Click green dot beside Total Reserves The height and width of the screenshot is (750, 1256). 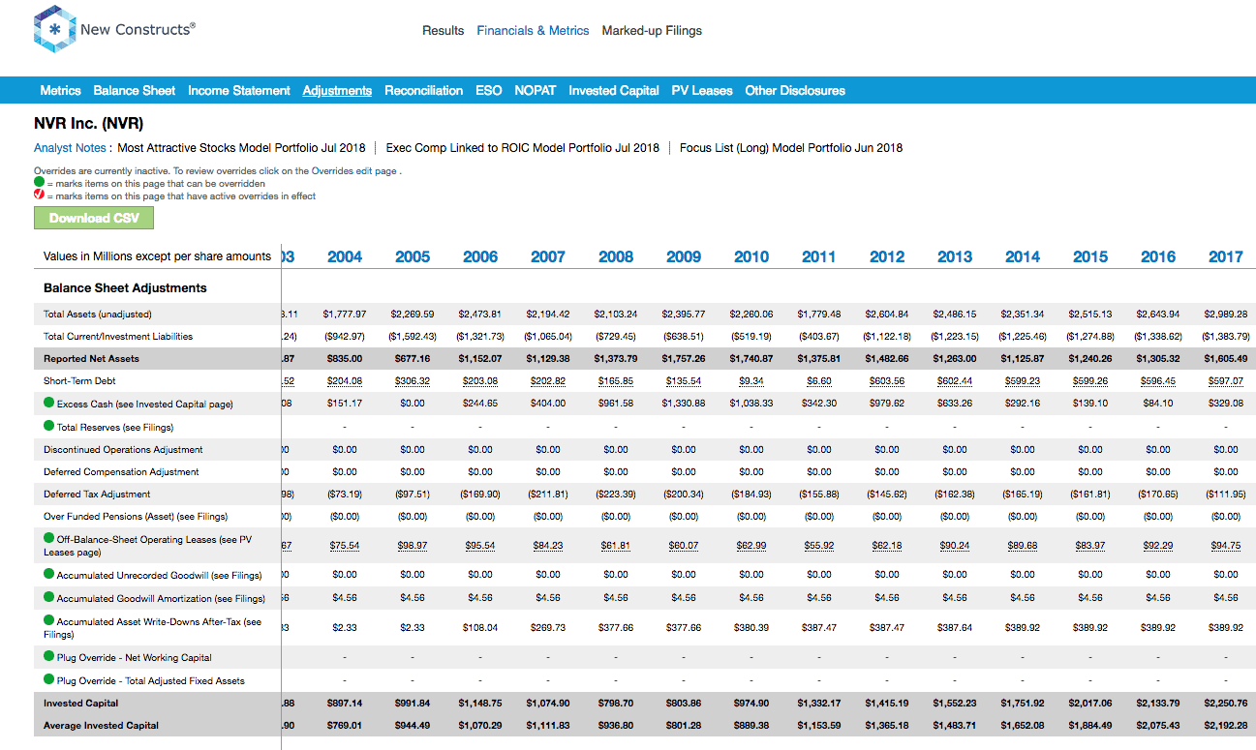[49, 426]
